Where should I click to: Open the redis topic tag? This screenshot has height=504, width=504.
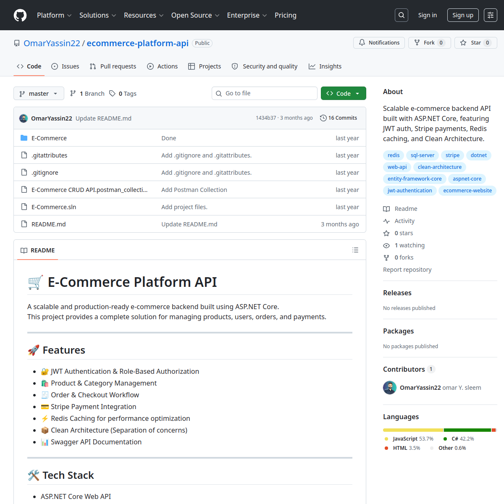click(394, 155)
